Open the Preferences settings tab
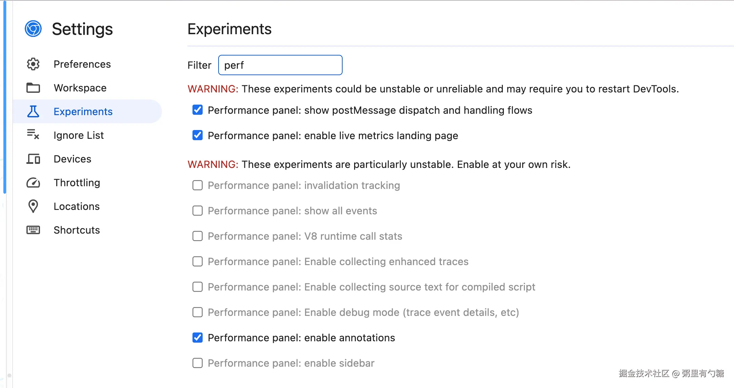The image size is (734, 388). 82,64
